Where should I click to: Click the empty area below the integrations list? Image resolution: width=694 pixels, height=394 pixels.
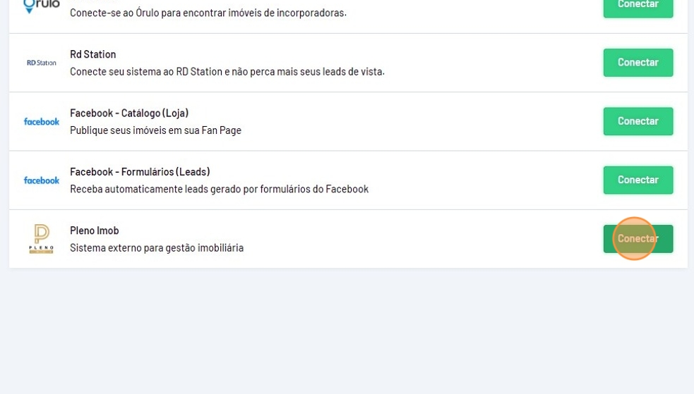click(x=347, y=331)
